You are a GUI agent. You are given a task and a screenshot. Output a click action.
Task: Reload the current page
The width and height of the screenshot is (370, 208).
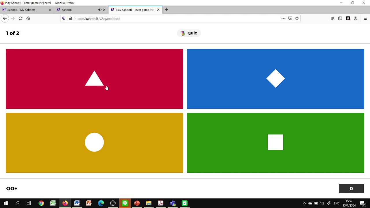click(x=21, y=18)
